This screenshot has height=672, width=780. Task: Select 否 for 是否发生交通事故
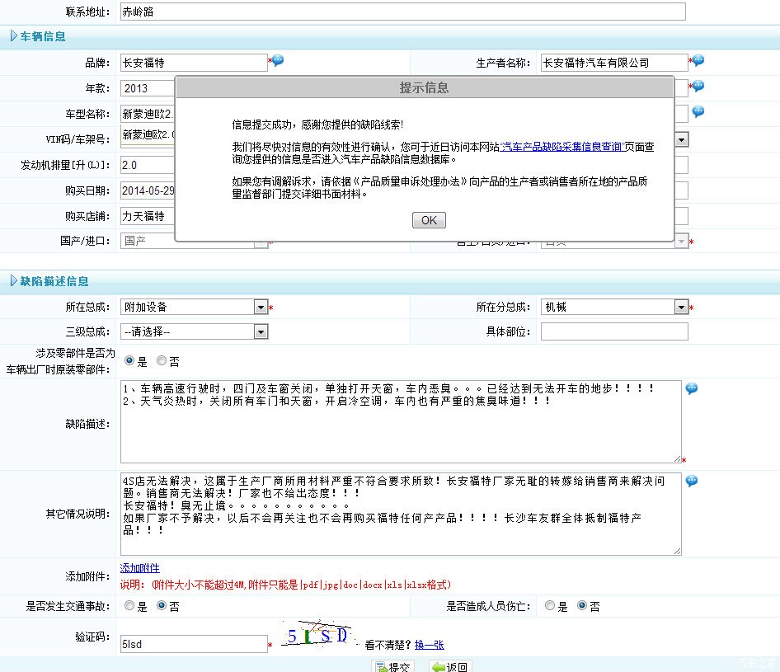(161, 605)
